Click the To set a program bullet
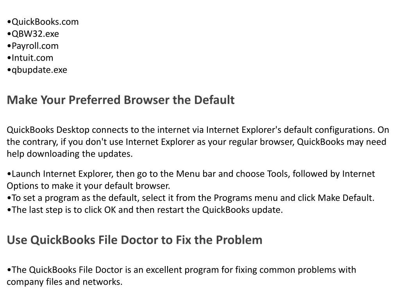Screen dimensions: 400x300 191,198
